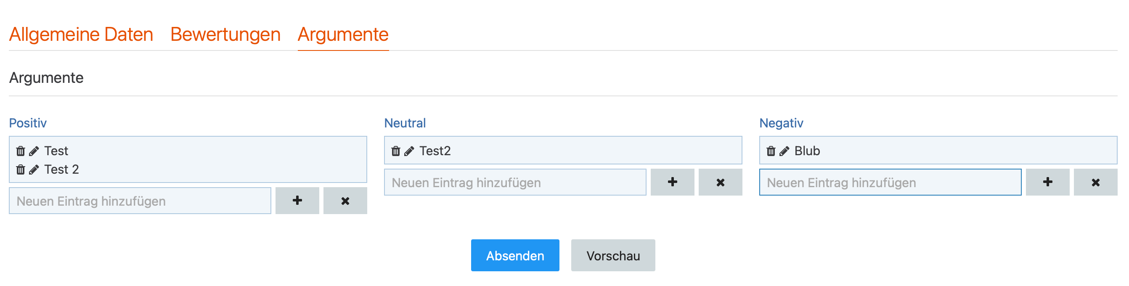Edit the 'Test 2' entry with pencil

coord(34,169)
